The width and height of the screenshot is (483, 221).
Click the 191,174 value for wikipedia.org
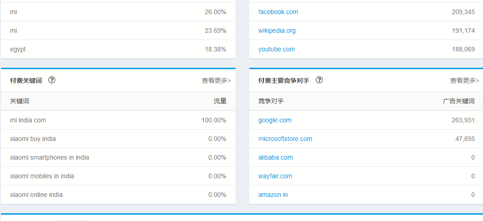click(x=463, y=31)
